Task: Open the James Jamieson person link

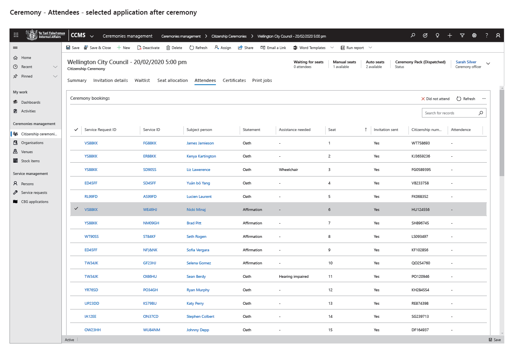Action: (200, 143)
